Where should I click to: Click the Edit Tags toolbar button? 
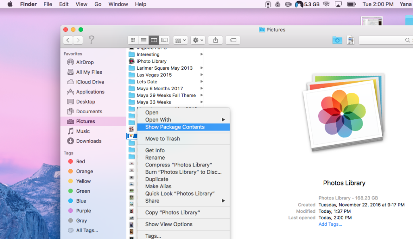click(x=233, y=40)
